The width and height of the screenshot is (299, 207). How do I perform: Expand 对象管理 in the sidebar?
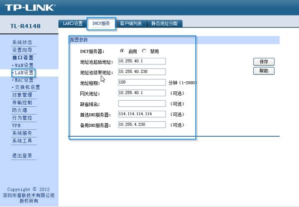tap(22, 95)
